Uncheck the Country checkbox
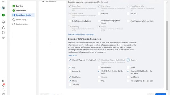The height and width of the screenshot is (95, 170). [128, 60]
